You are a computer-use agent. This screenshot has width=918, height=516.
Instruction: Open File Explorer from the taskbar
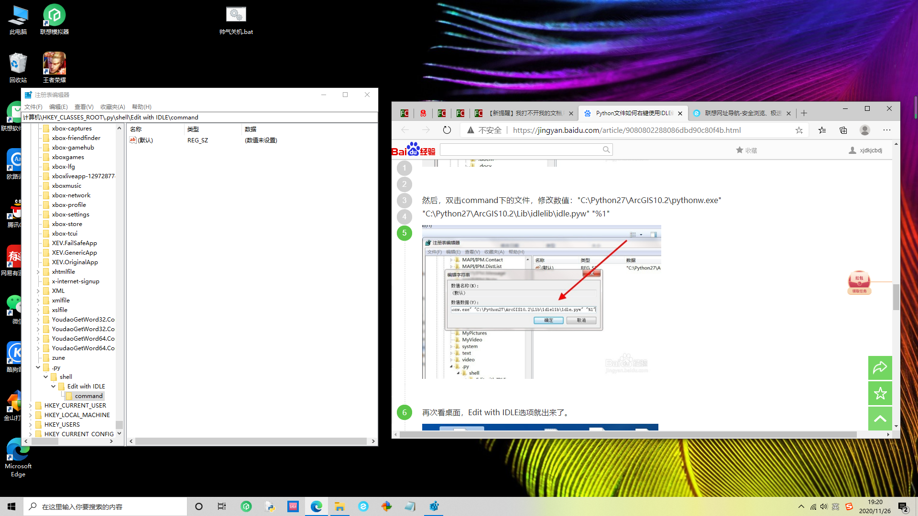[x=339, y=506]
